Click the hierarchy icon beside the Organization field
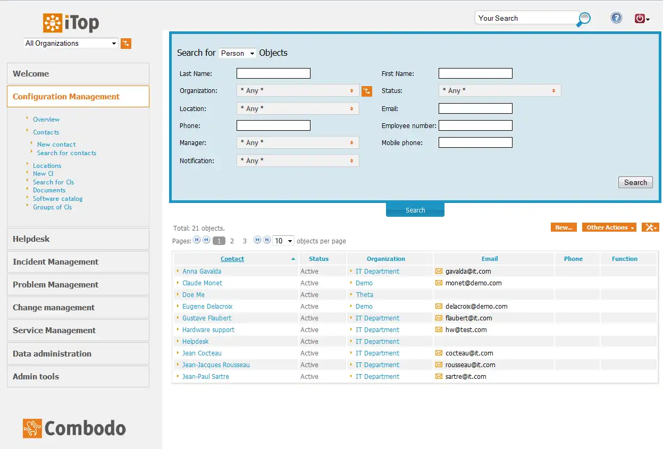663x449 pixels. (x=367, y=91)
